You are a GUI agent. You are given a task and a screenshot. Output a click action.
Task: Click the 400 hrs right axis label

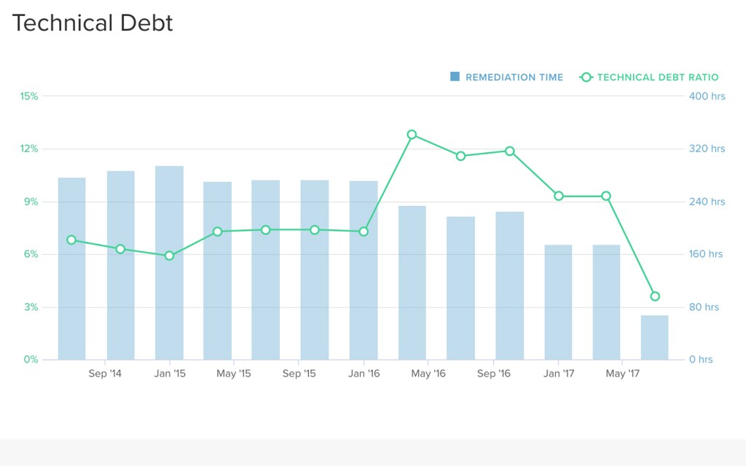(707, 96)
